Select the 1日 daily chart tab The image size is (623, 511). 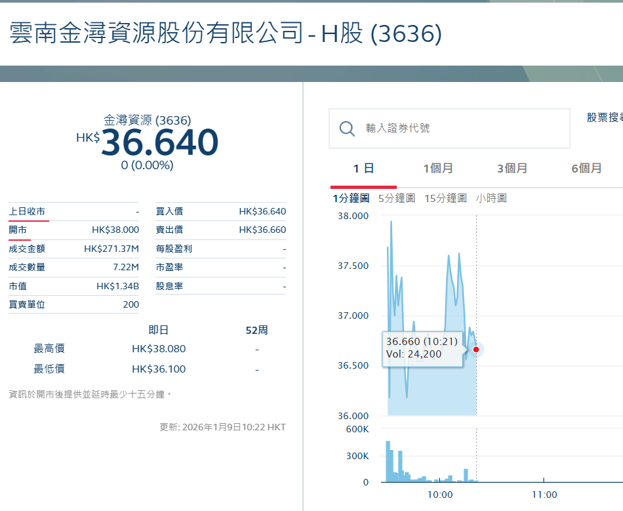click(364, 168)
